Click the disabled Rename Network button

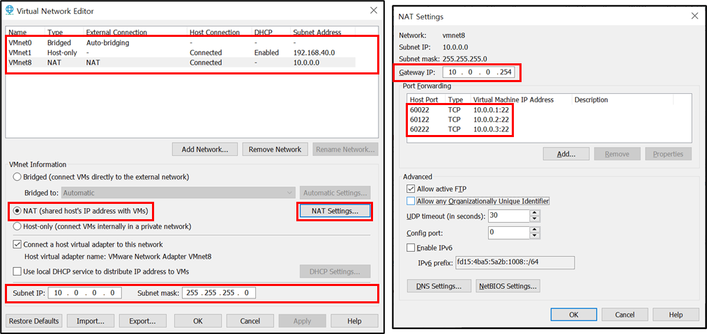[345, 150]
